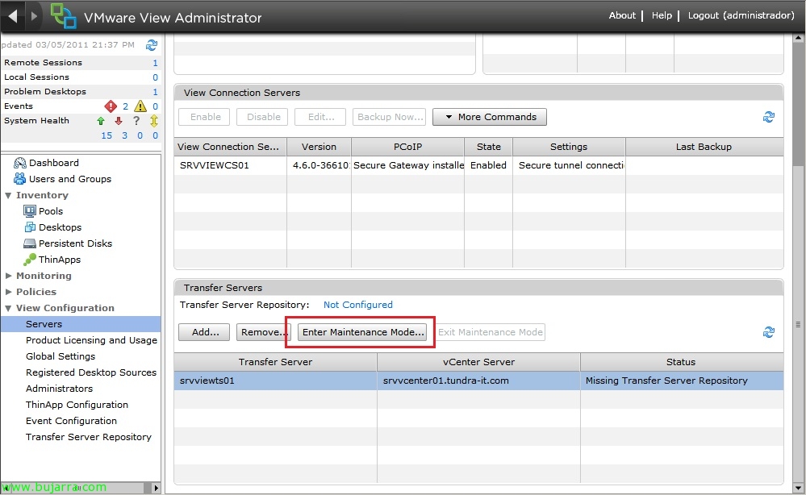Click Enable connection server button
The height and width of the screenshot is (495, 806).
tap(205, 117)
